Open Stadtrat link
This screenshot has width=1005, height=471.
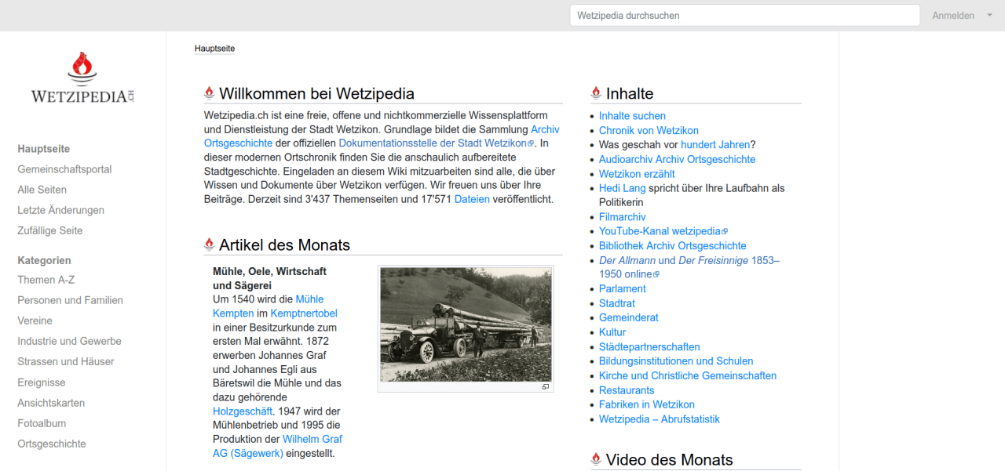(x=617, y=303)
